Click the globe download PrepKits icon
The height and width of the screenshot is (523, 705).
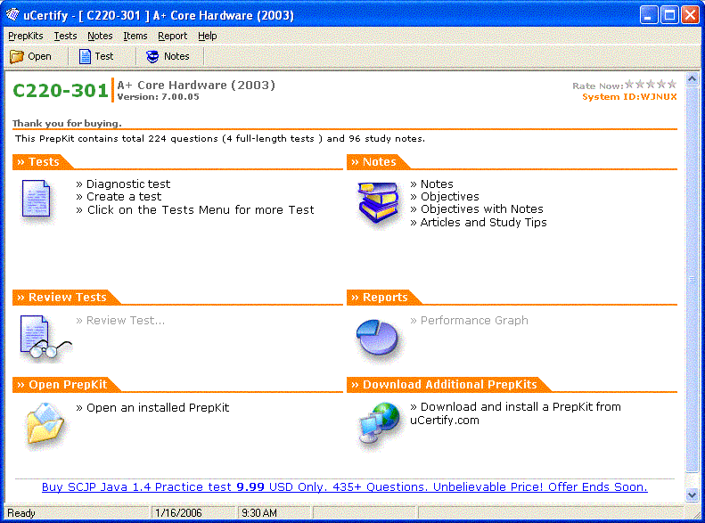[x=379, y=422]
